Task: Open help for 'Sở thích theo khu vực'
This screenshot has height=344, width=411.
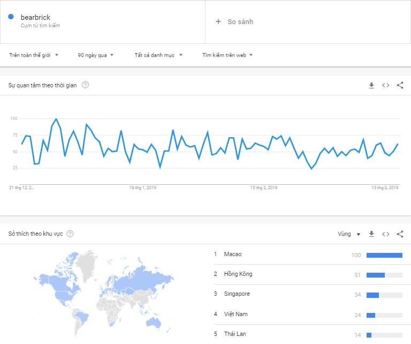Action: (70, 234)
